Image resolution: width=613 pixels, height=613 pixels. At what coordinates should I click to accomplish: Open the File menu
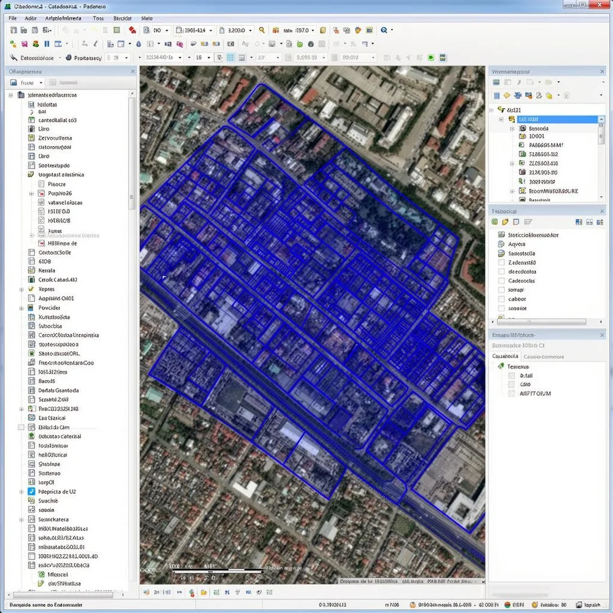pos(12,18)
